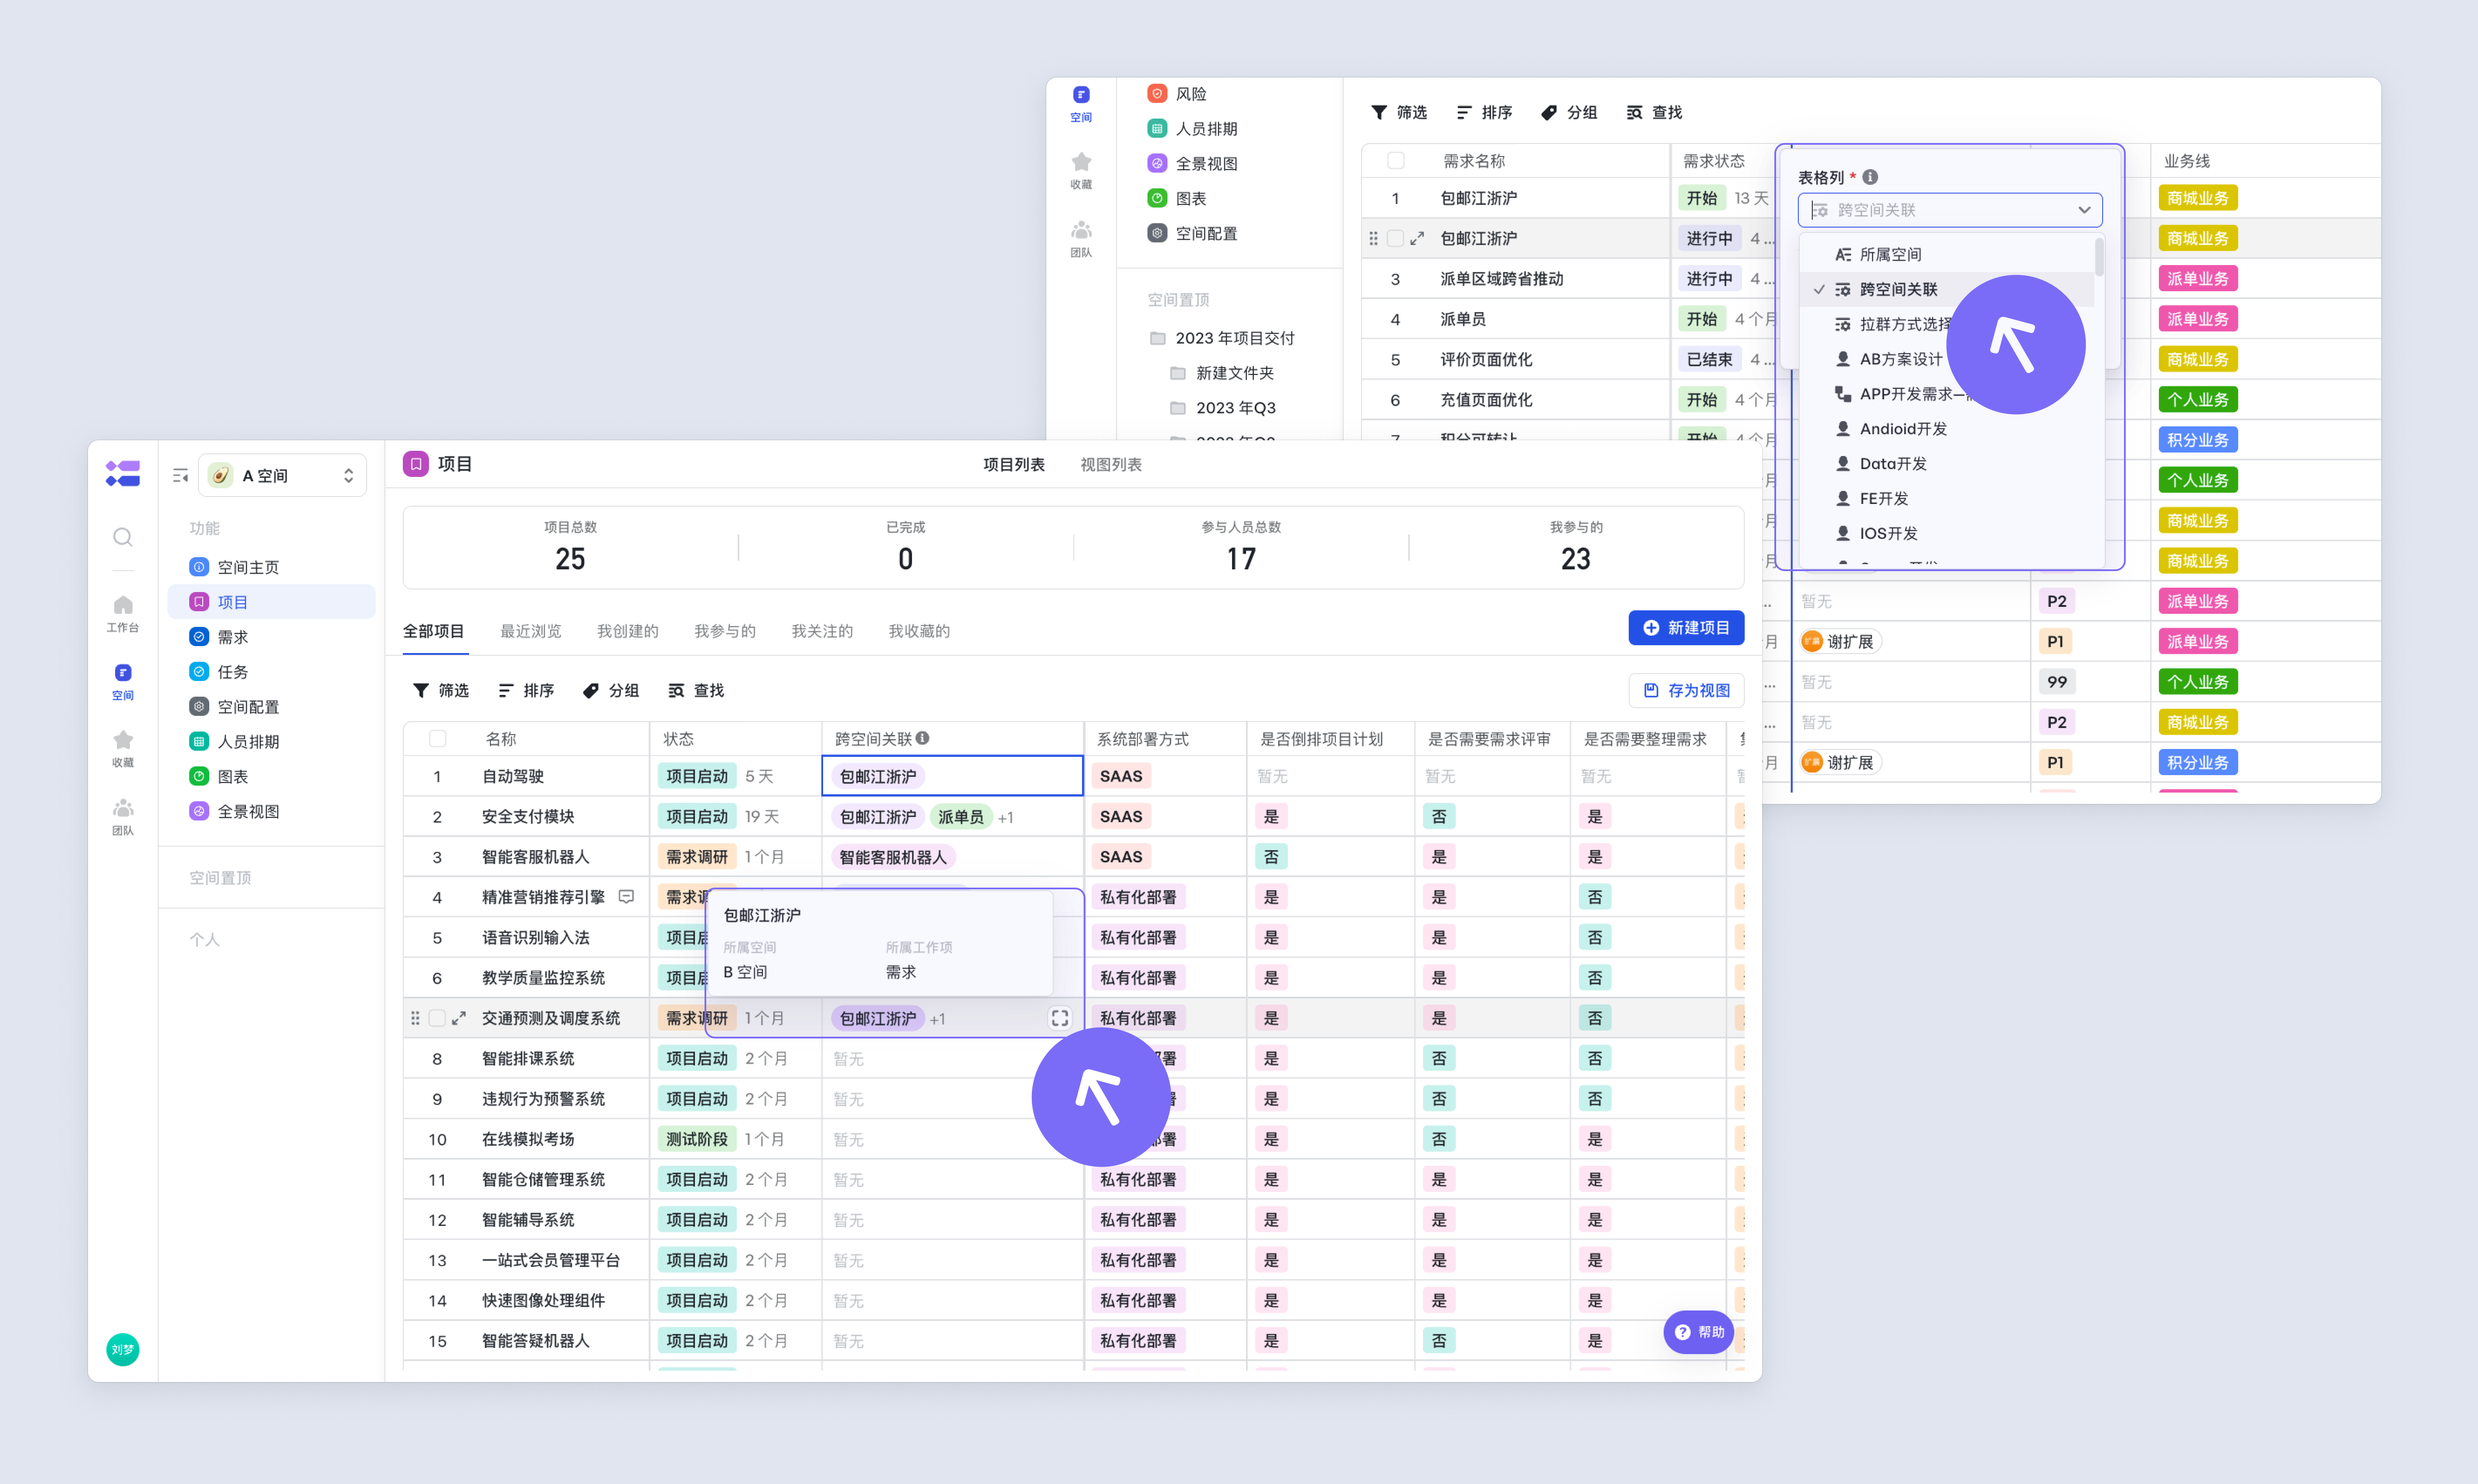The width and height of the screenshot is (2478, 1484).
Task: Open 分组 in the back window toolbar
Action: [x=1569, y=113]
